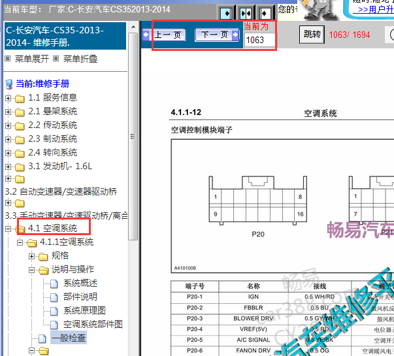
Task: Click page icon beside 一般检查
Action: point(42,339)
